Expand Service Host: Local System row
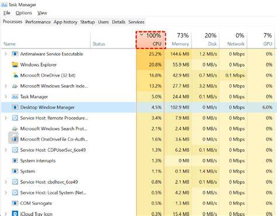This screenshot has height=216, width=277. 6,193
